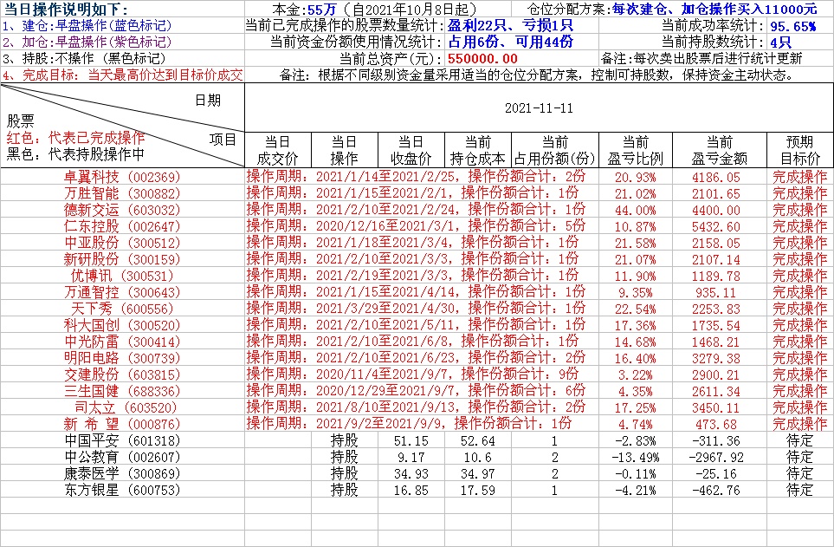Click the 当日成交价 column header
This screenshot has width=834, height=547.
point(278,150)
